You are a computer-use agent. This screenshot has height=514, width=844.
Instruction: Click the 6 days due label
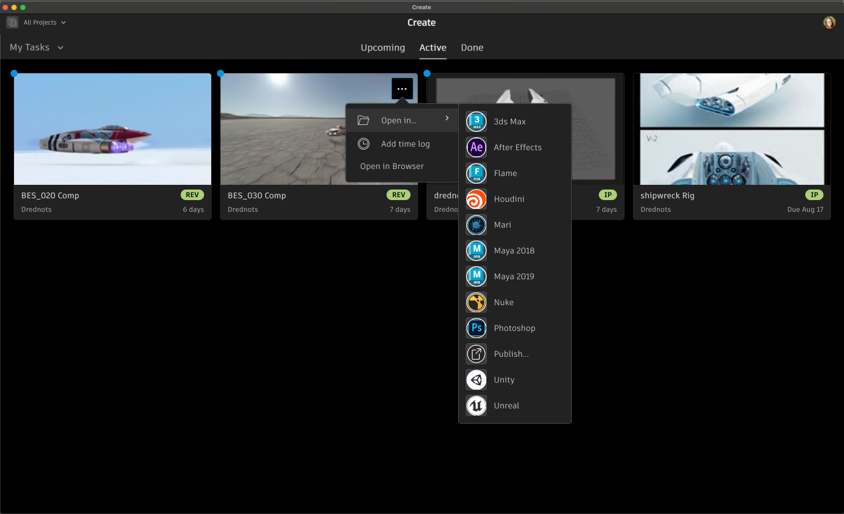(x=194, y=209)
